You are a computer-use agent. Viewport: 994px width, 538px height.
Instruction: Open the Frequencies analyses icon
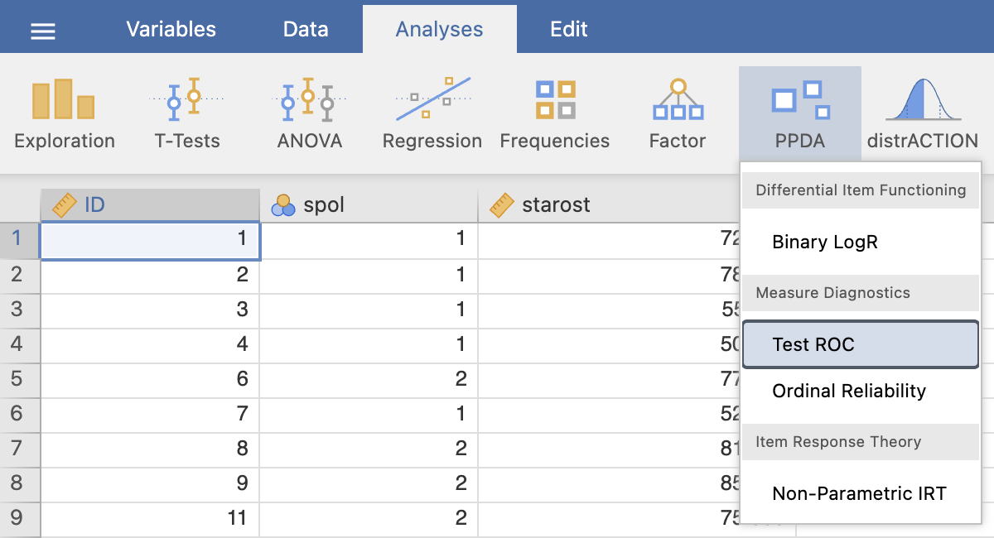554,115
